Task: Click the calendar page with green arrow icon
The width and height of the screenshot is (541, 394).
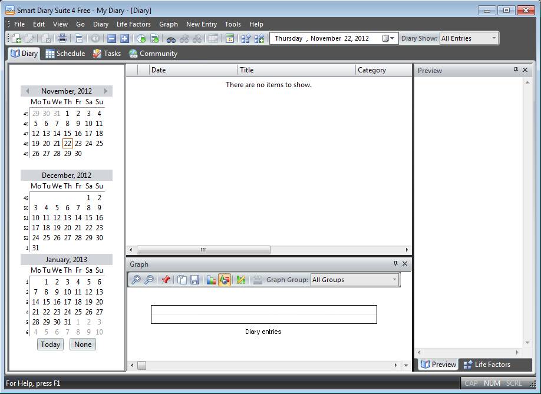Action: point(154,38)
